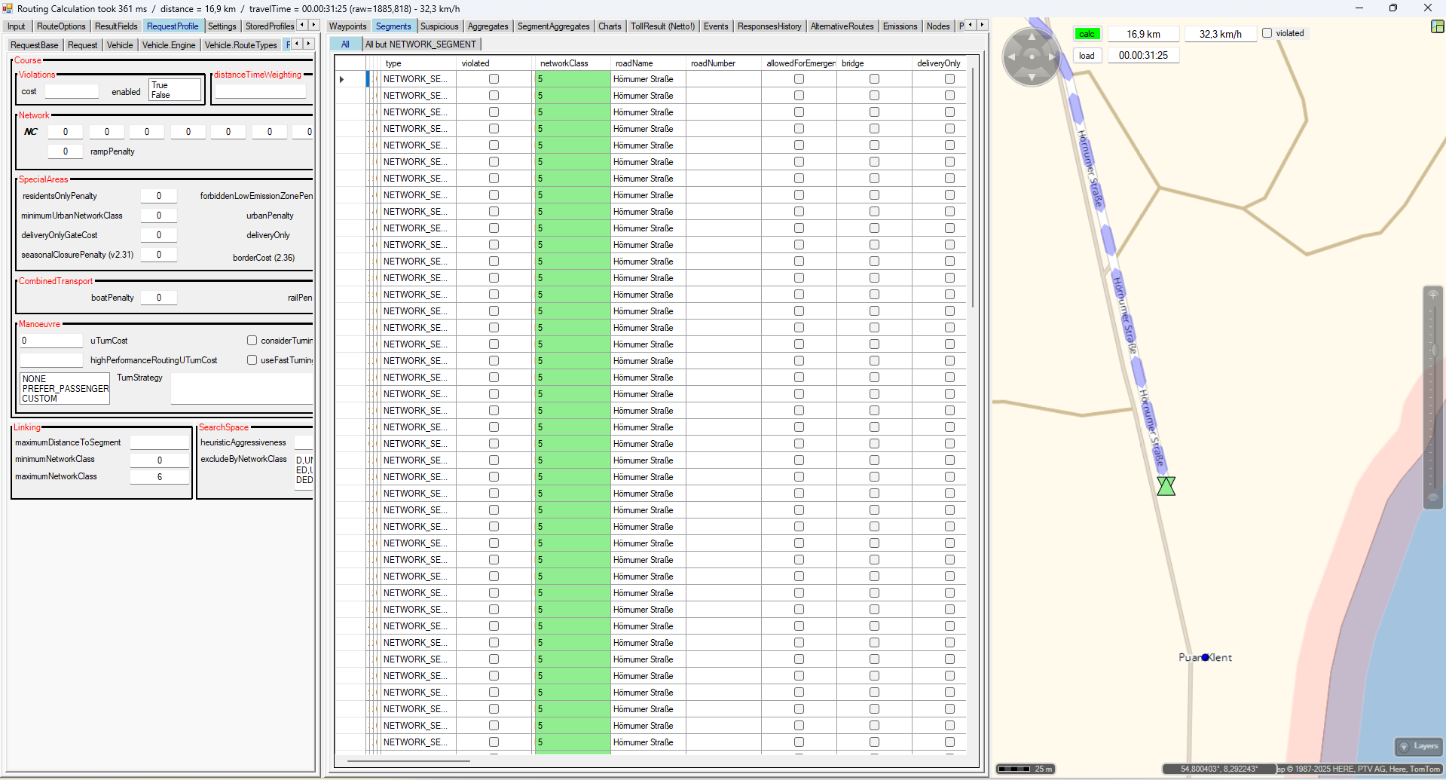The image size is (1446, 780).
Task: Click the green route destination marker on map
Action: pos(1166,486)
